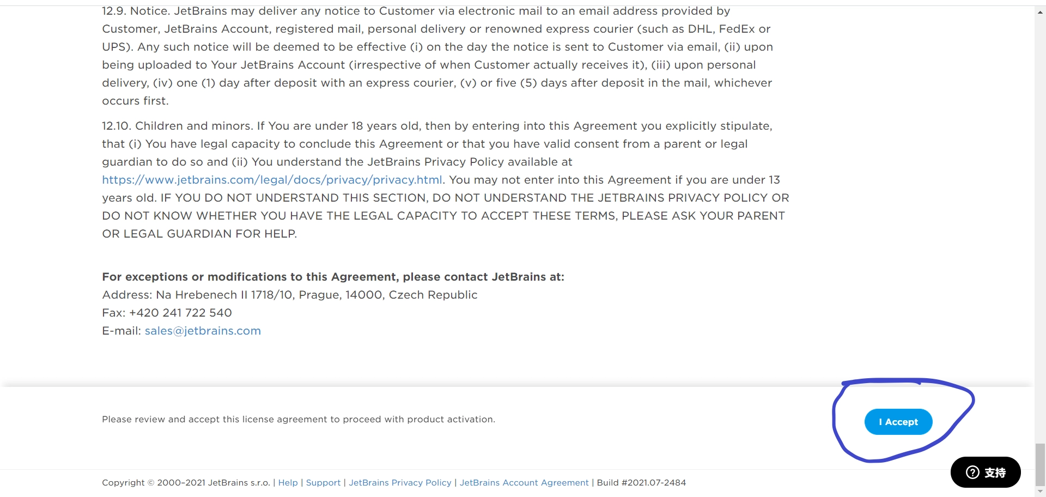Open the Help footer link
Screen dimensions: 1046x497
point(288,483)
